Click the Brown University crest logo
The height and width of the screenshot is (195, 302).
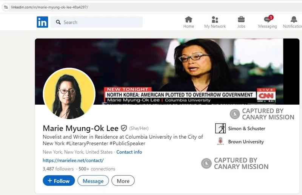pyautogui.click(x=220, y=141)
